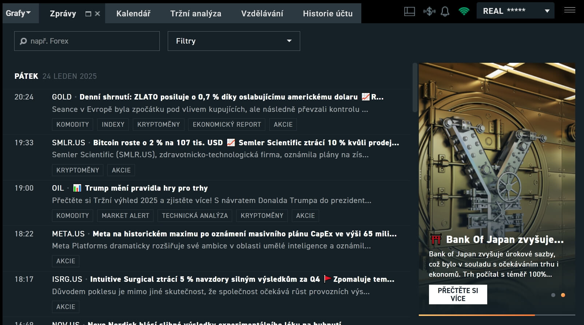This screenshot has height=325, width=584.
Task: Open the Tržní analýza tab
Action: (x=195, y=13)
